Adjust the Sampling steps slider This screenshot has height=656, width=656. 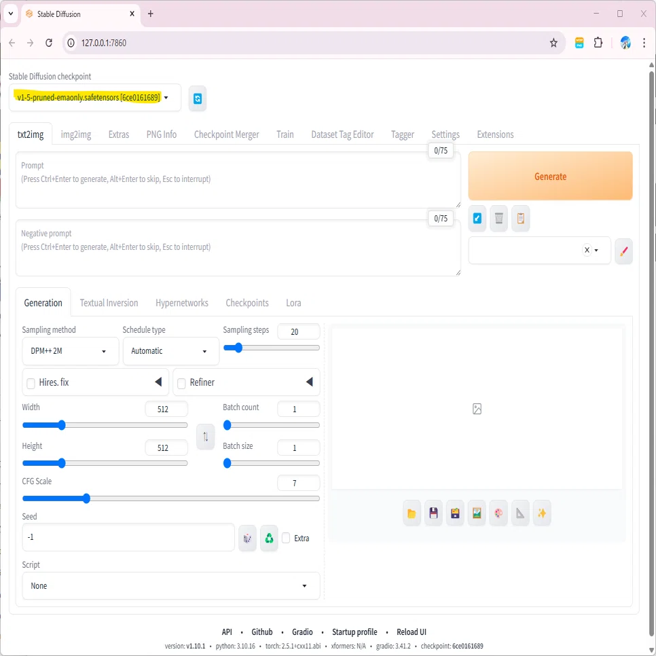point(272,348)
